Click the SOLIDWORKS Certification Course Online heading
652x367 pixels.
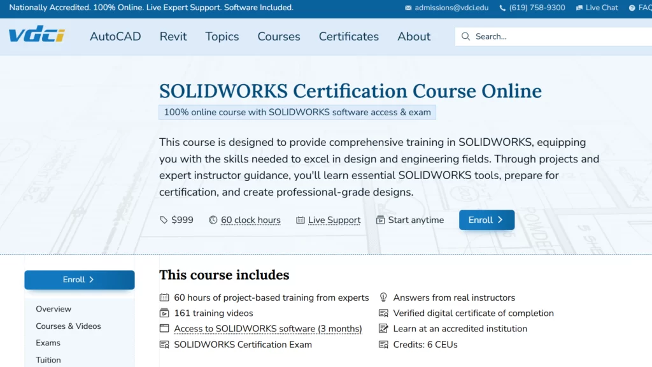click(x=351, y=91)
